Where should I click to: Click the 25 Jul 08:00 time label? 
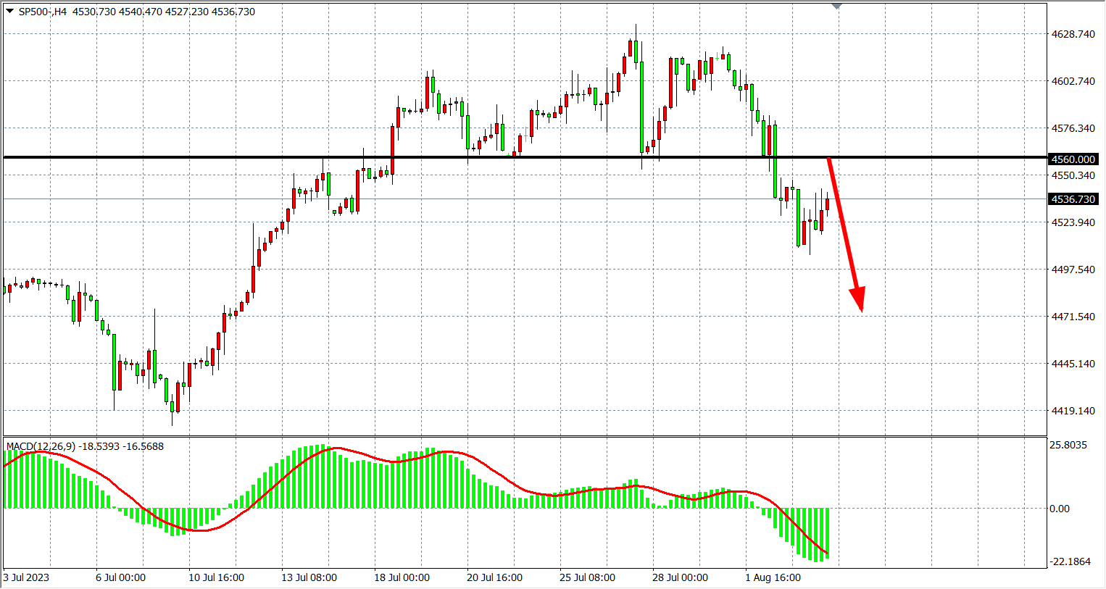tap(588, 577)
